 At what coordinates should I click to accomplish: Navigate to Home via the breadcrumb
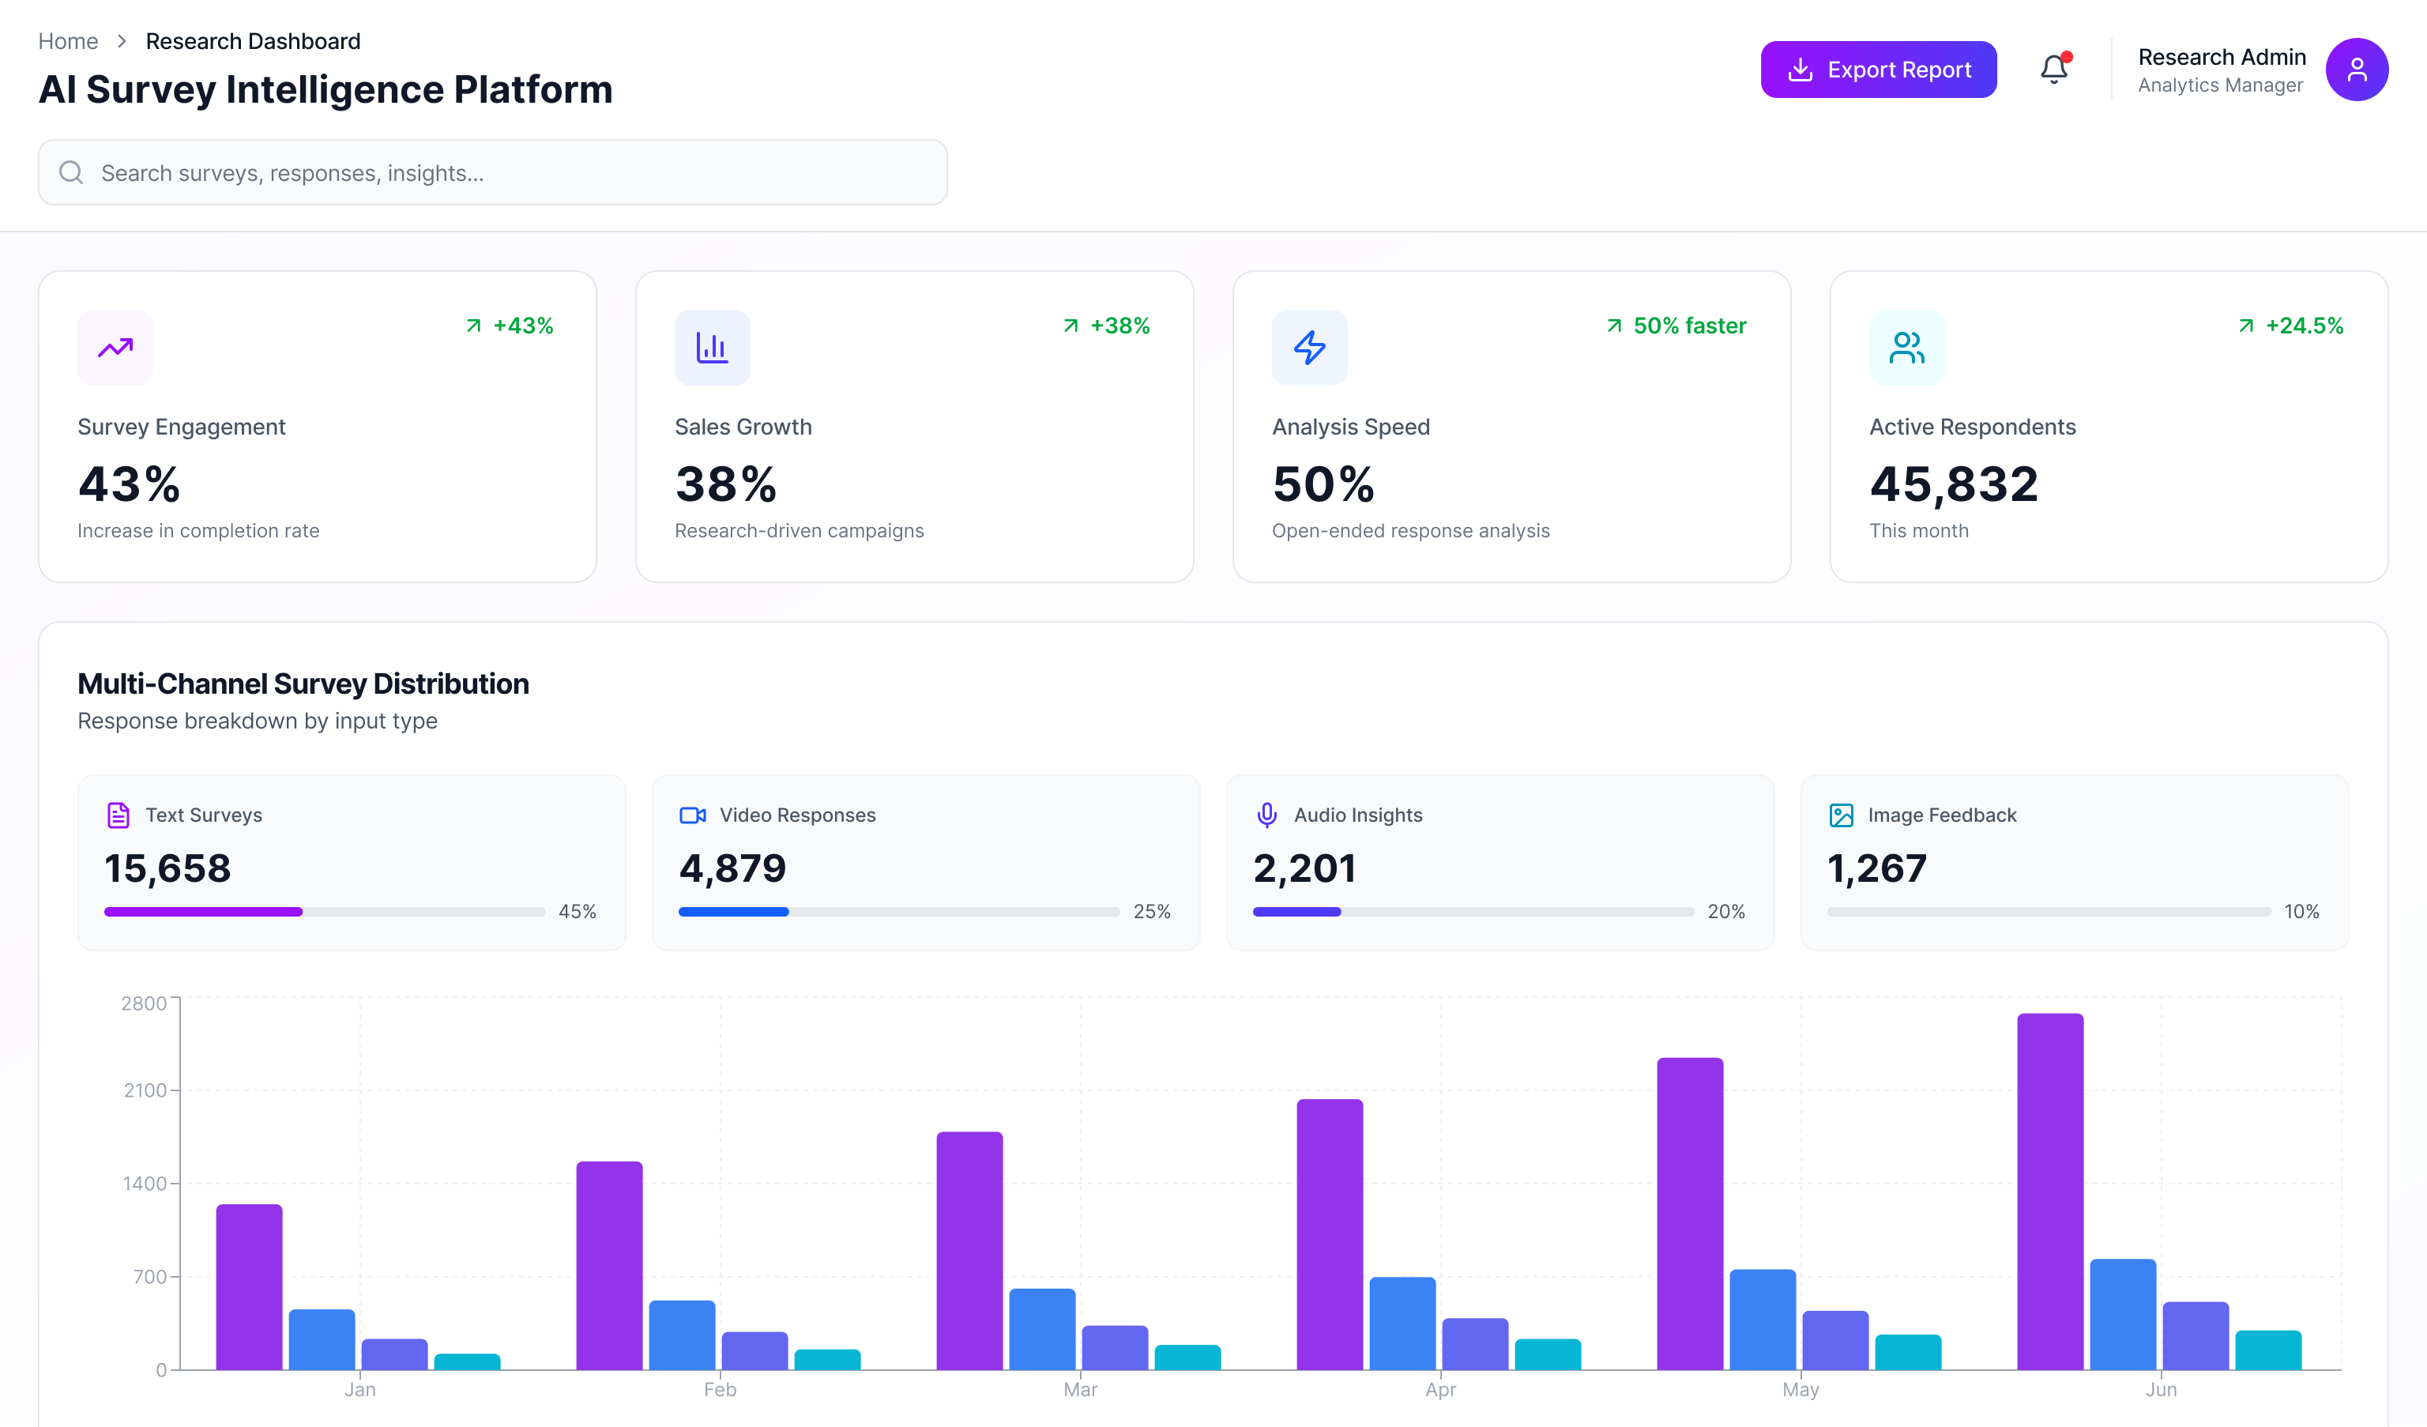(69, 41)
